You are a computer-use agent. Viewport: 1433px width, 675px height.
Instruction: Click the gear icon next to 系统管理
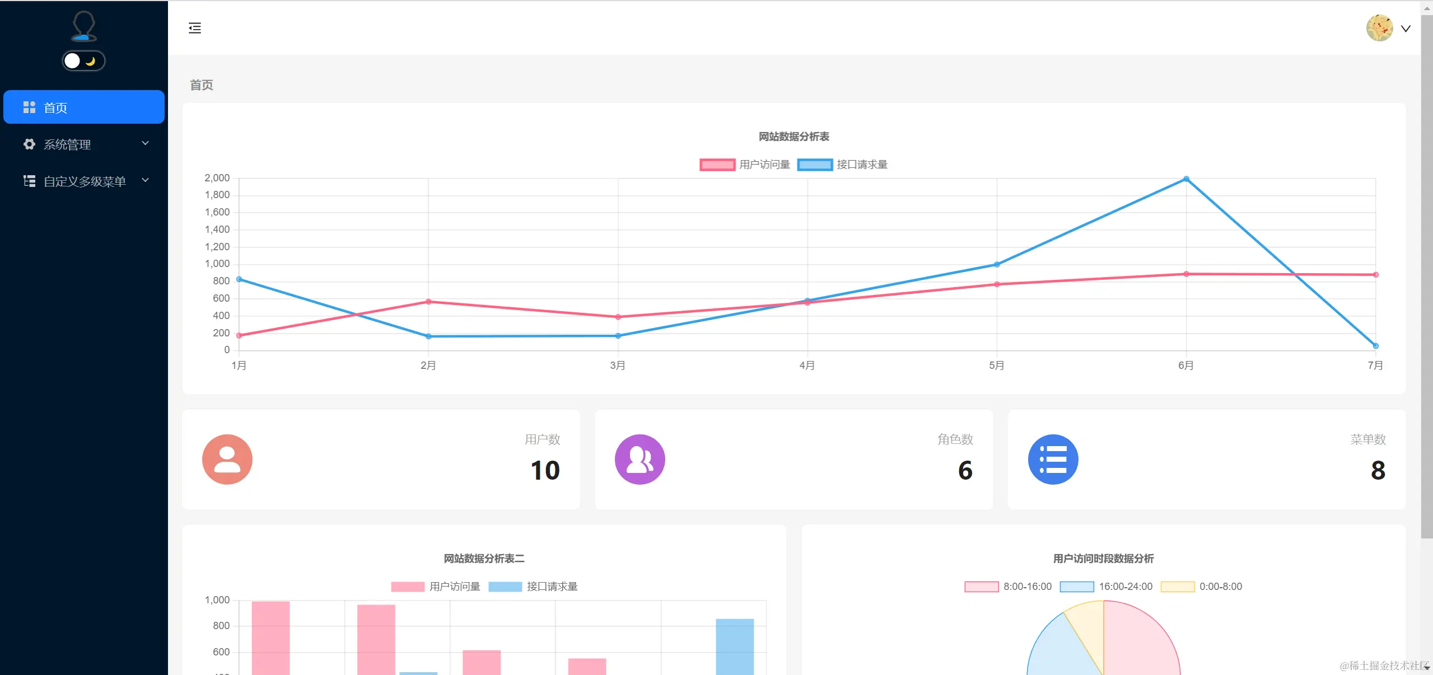[29, 144]
